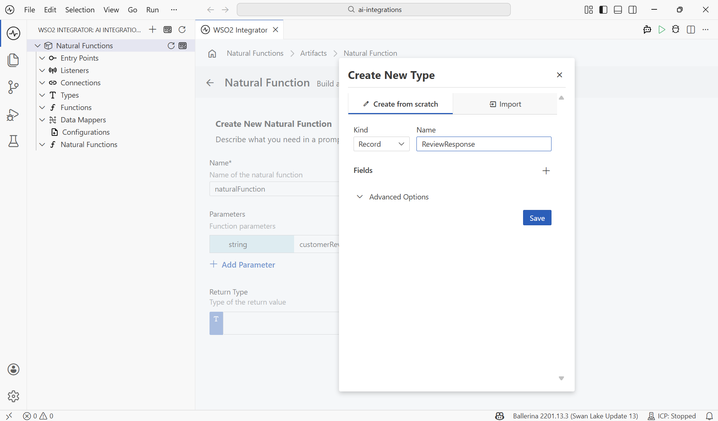Click the refresh icon in sidebar header

(x=182, y=30)
